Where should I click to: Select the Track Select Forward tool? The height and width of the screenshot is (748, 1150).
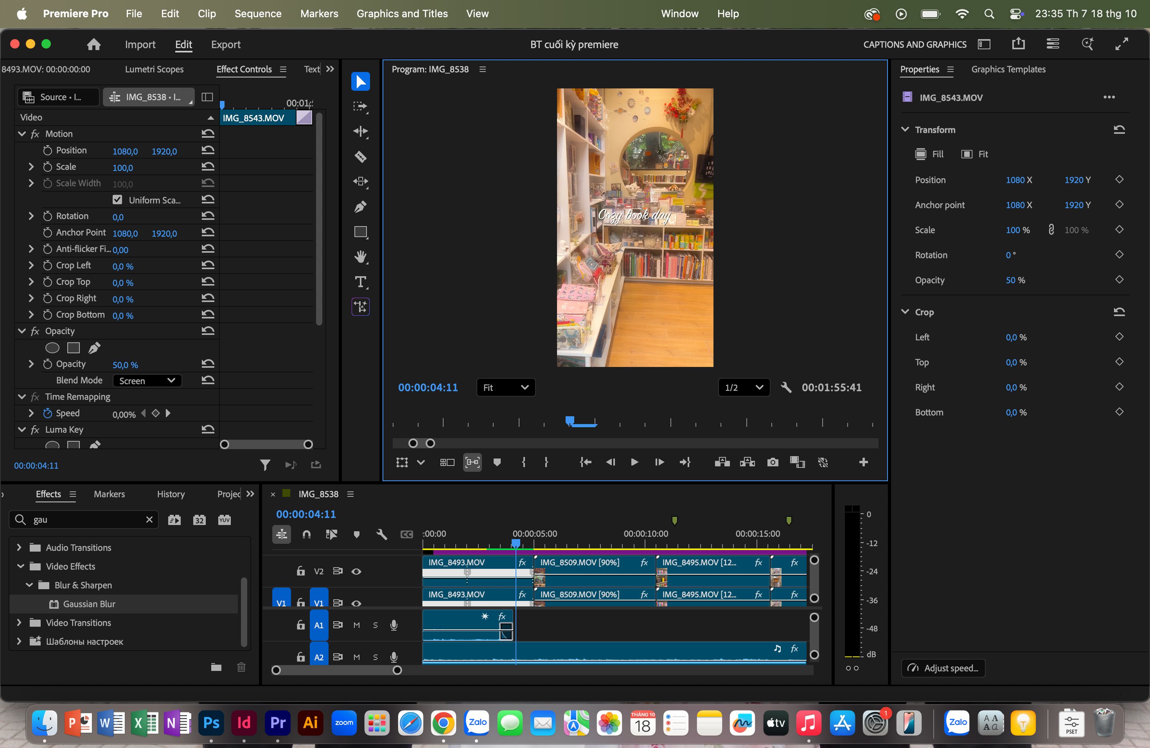click(361, 106)
